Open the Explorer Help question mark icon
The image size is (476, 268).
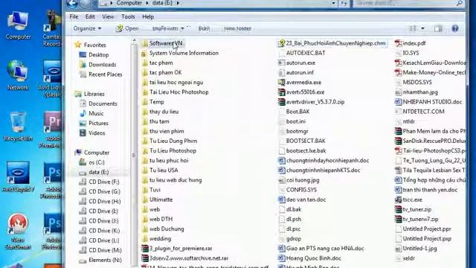(454, 28)
